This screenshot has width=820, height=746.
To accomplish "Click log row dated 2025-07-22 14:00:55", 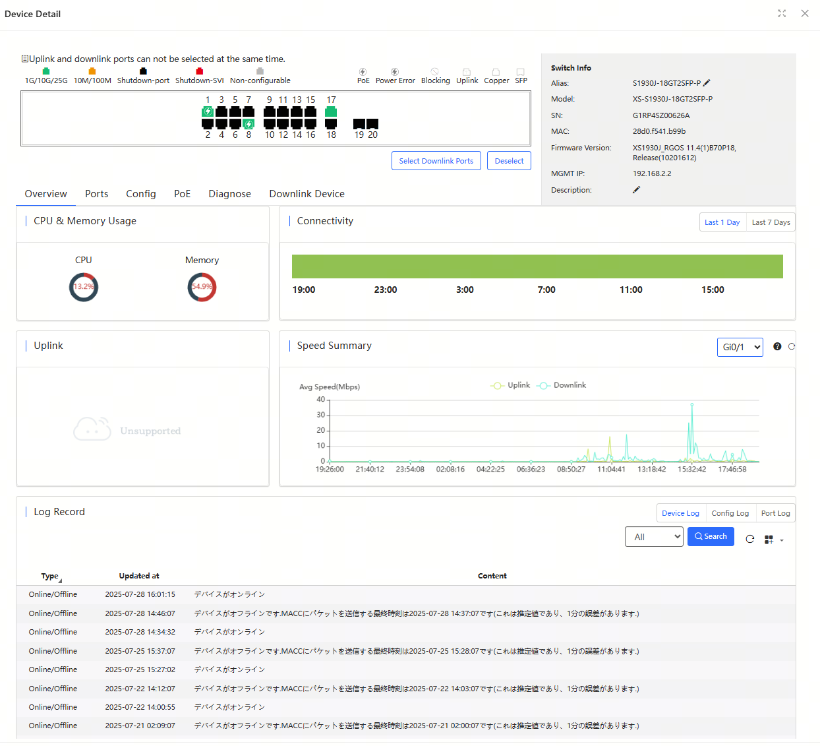I will pos(406,707).
